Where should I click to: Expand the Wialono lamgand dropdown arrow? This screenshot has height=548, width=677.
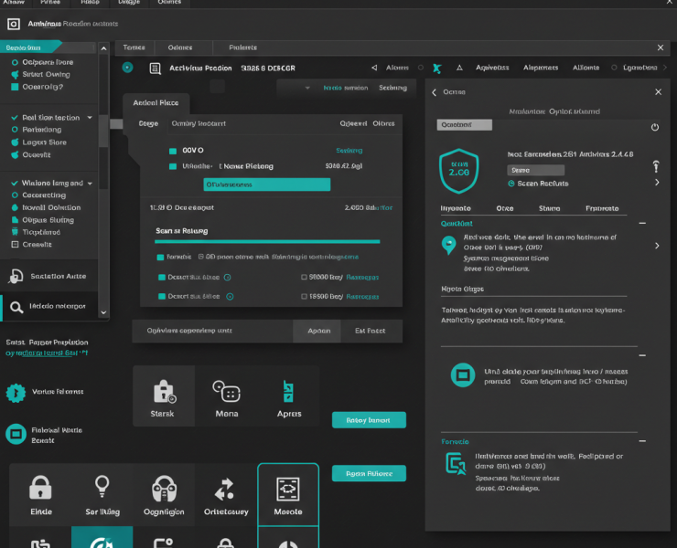pos(90,184)
